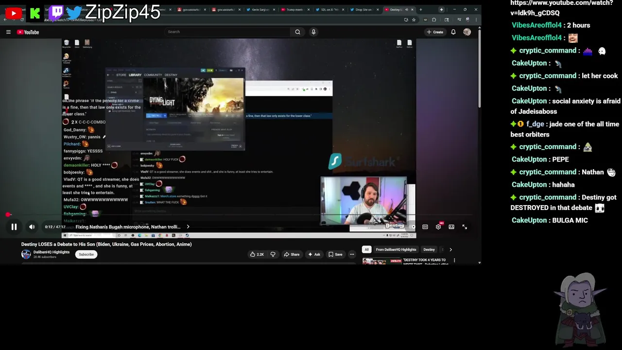The width and height of the screenshot is (622, 350).
Task: Start voice search with the microphone
Action: click(x=313, y=32)
